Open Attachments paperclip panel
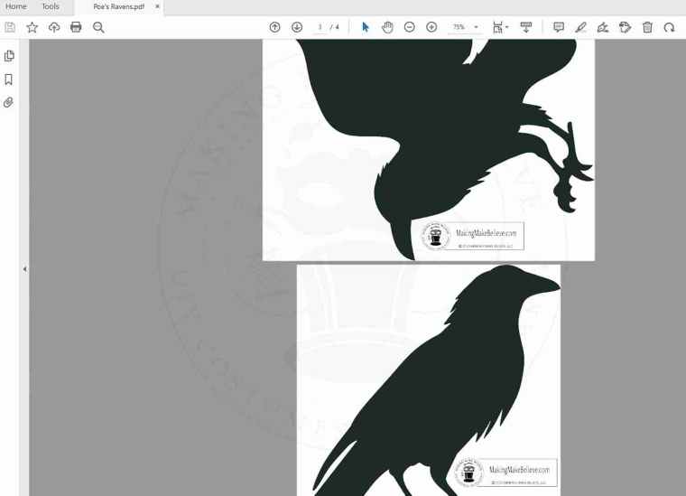Screen dimensions: 686x496 (x=8, y=102)
